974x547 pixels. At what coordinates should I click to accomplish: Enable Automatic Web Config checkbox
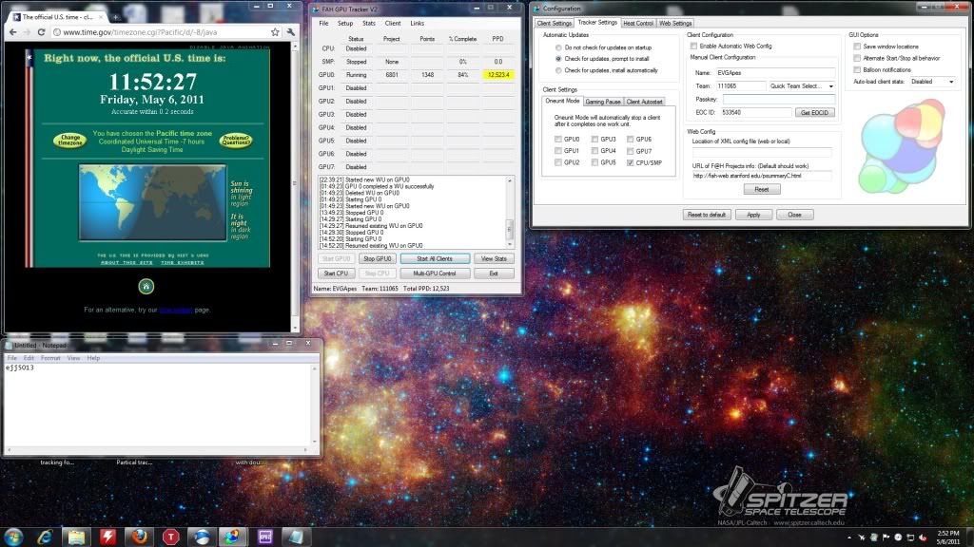click(693, 46)
